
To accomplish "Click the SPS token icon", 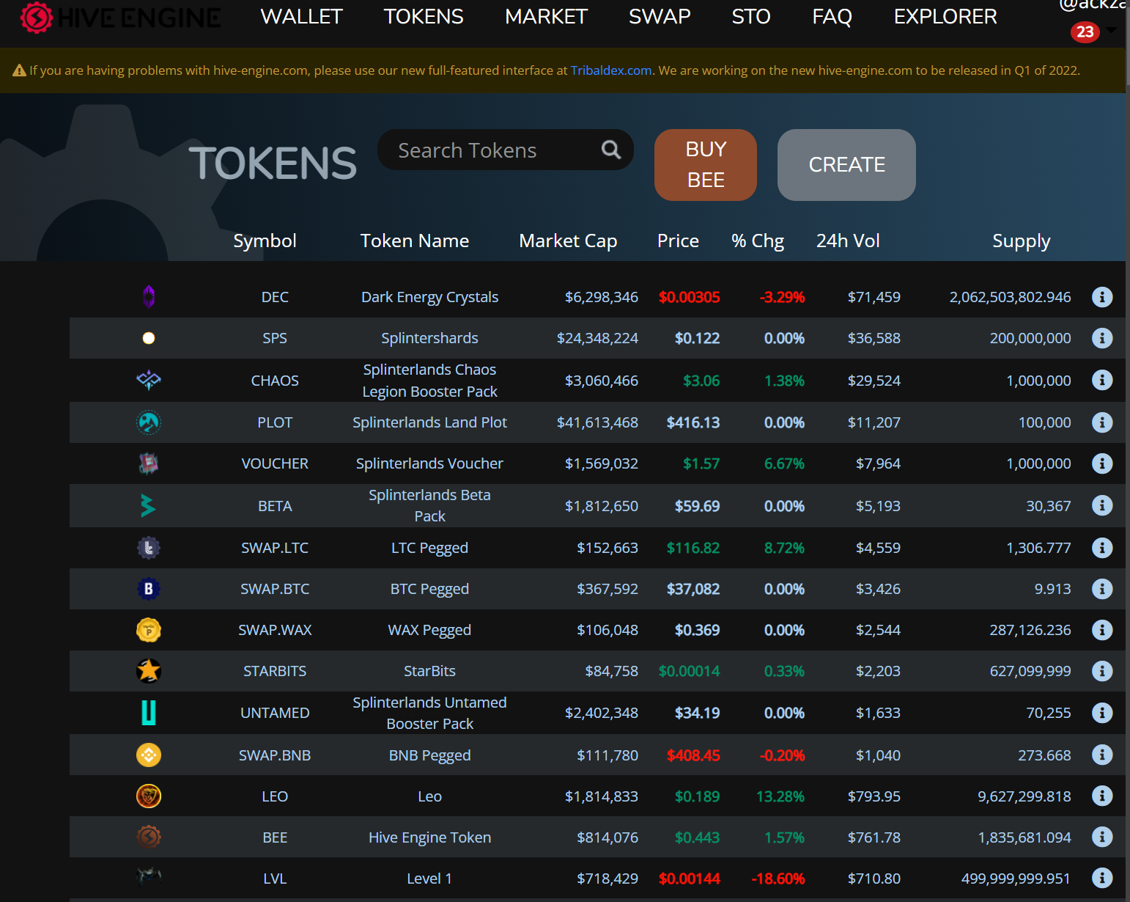I will pos(149,338).
